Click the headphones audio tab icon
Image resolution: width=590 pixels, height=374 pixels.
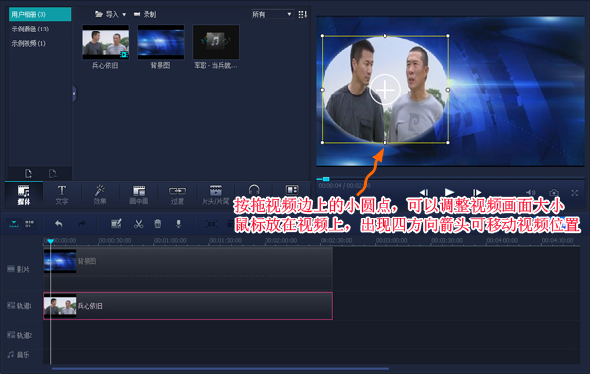(254, 190)
